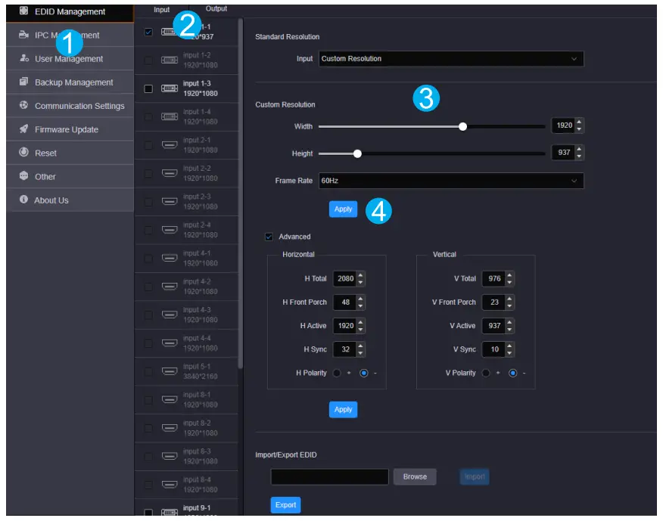Viewport: 663px width, 521px height.
Task: Select negative H Polarity radio
Action: 363,373
